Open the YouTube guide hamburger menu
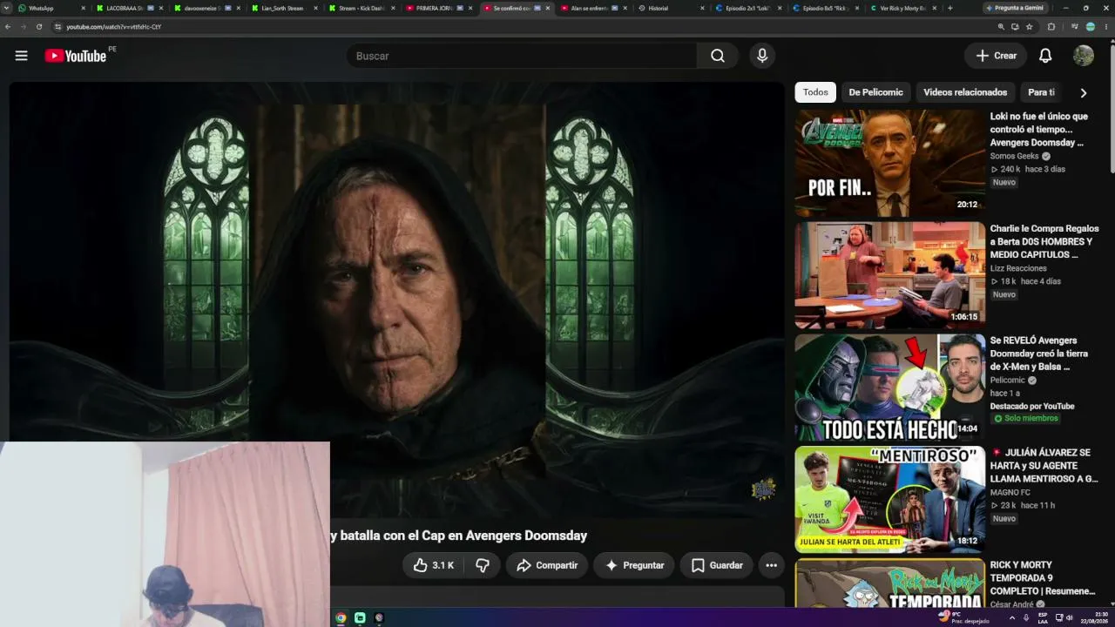 point(21,56)
